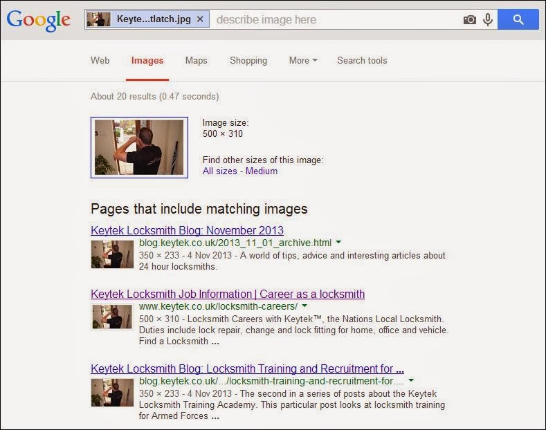
Task: Click 'Keyte...tlatch.jpg' file name text
Action: (154, 19)
